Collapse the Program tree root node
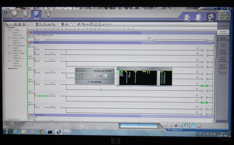This screenshot has height=145, width=234. click(6, 28)
